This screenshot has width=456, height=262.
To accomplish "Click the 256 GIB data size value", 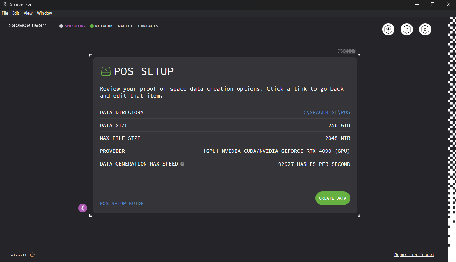I will coord(339,125).
